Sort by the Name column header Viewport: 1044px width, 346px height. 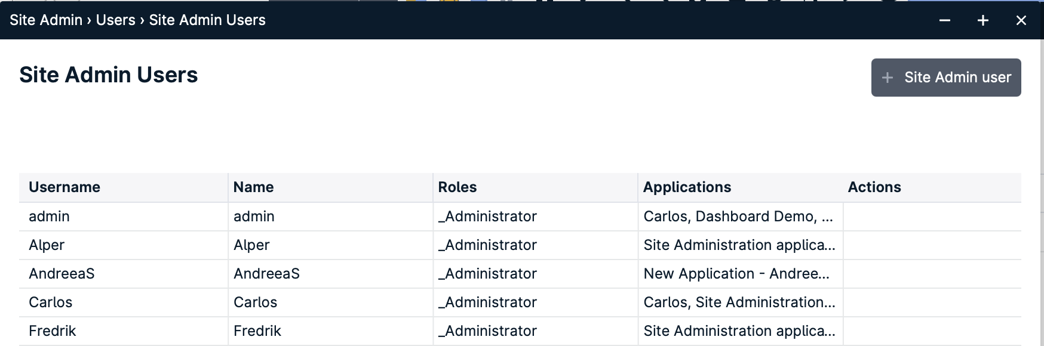tap(253, 187)
